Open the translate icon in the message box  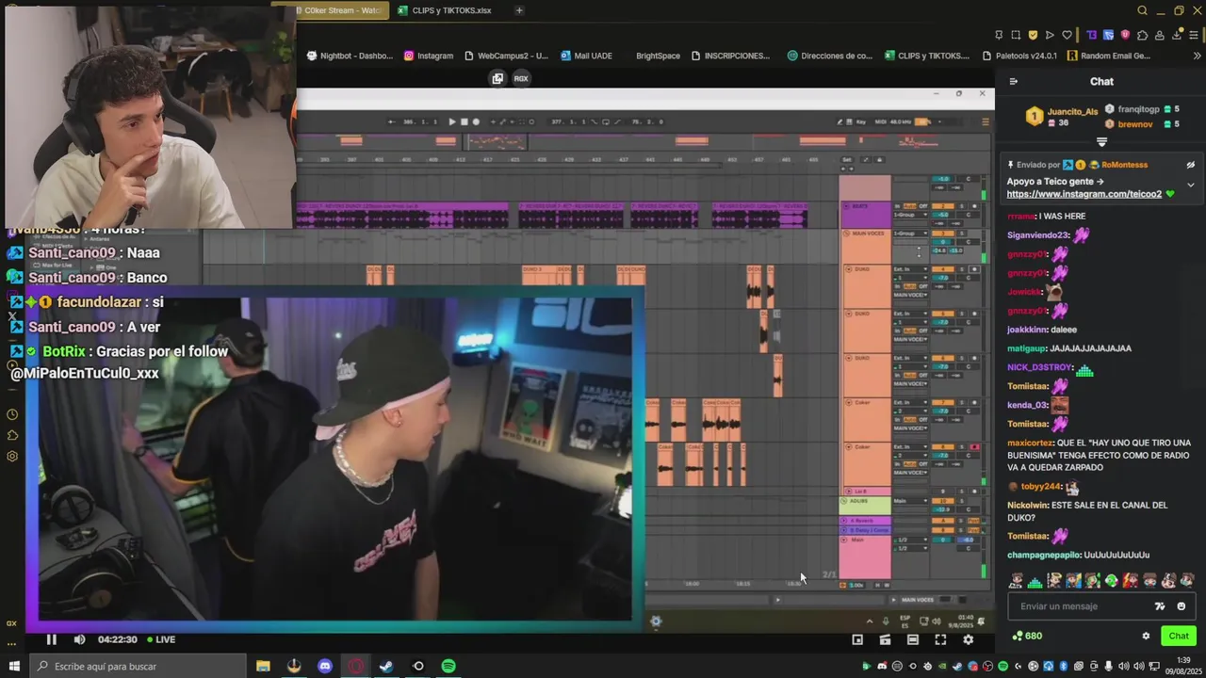coord(1160,606)
